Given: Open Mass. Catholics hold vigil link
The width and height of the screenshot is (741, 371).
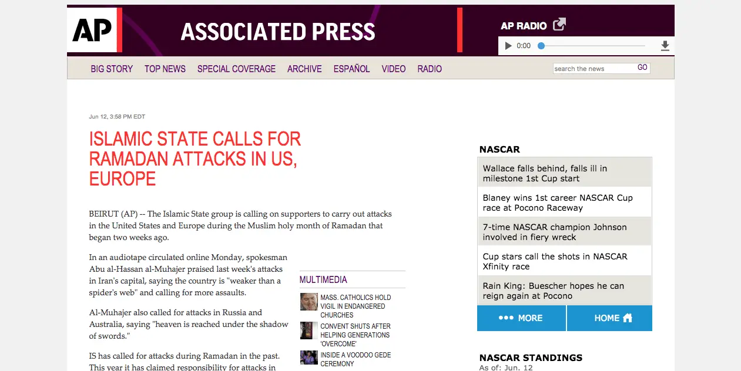Looking at the screenshot, I should click(x=356, y=306).
